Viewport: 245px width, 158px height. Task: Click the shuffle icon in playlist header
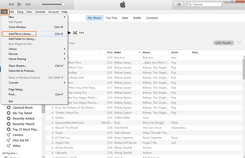click(75, 33)
